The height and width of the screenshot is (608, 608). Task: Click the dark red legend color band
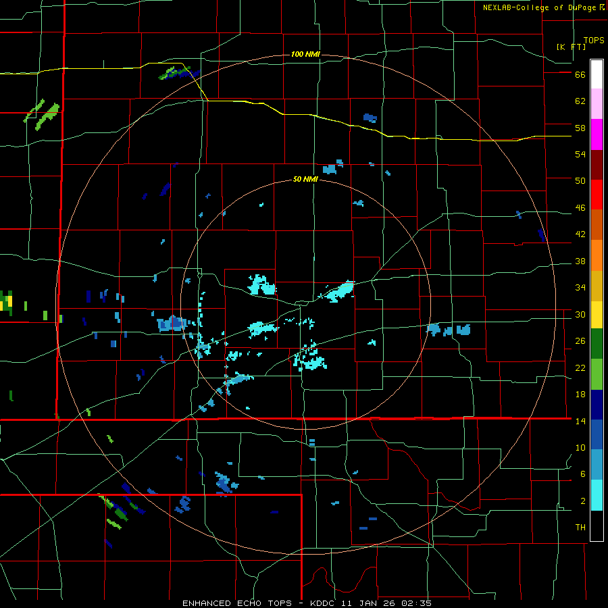click(x=597, y=165)
